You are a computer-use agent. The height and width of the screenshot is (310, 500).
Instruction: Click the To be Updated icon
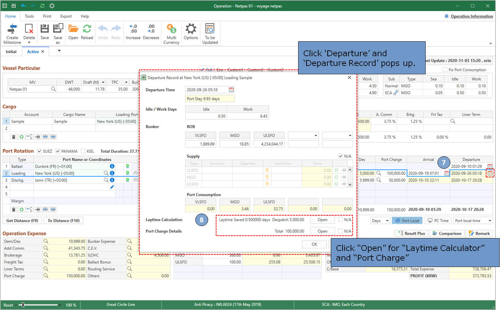[x=210, y=29]
